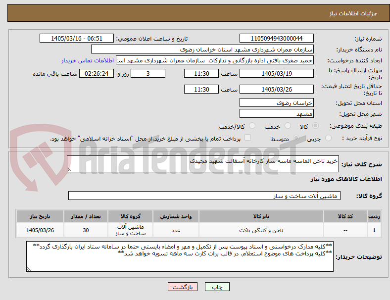Click the row number cell 1
The height and width of the screenshot is (300, 390).
374,230
